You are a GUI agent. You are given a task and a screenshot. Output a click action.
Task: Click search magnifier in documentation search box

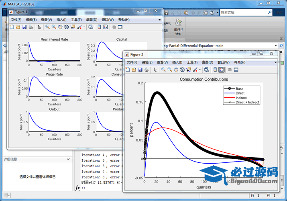coord(270,12)
